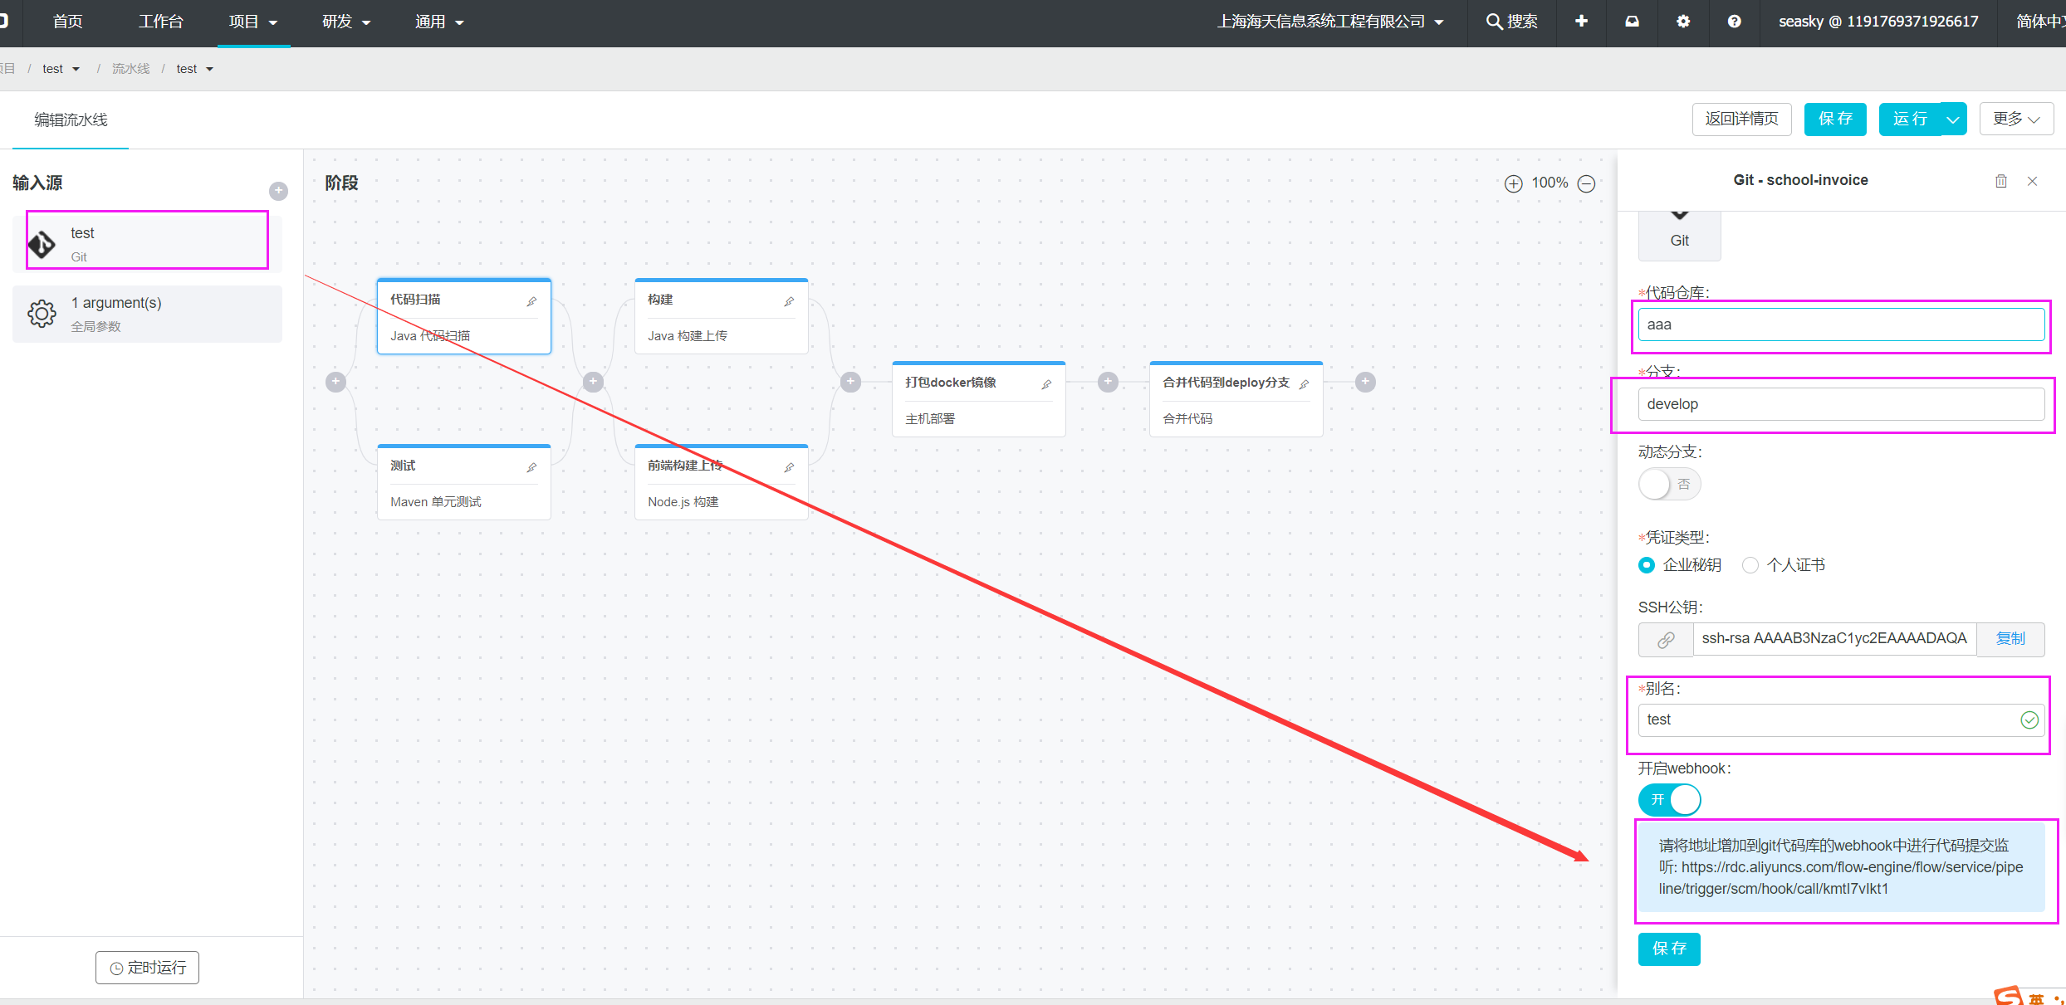Open the 1 argument(s) global parameters row
Image resolution: width=2066 pixels, height=1005 pixels.
[147, 314]
